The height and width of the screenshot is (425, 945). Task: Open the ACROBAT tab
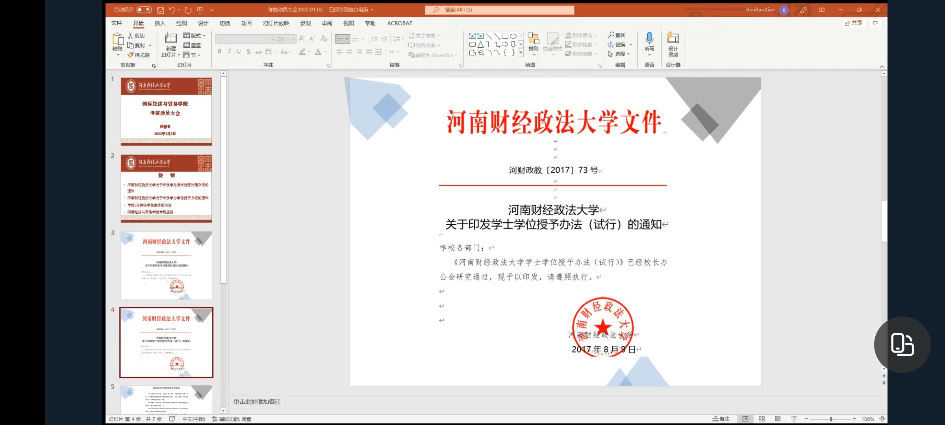[399, 23]
